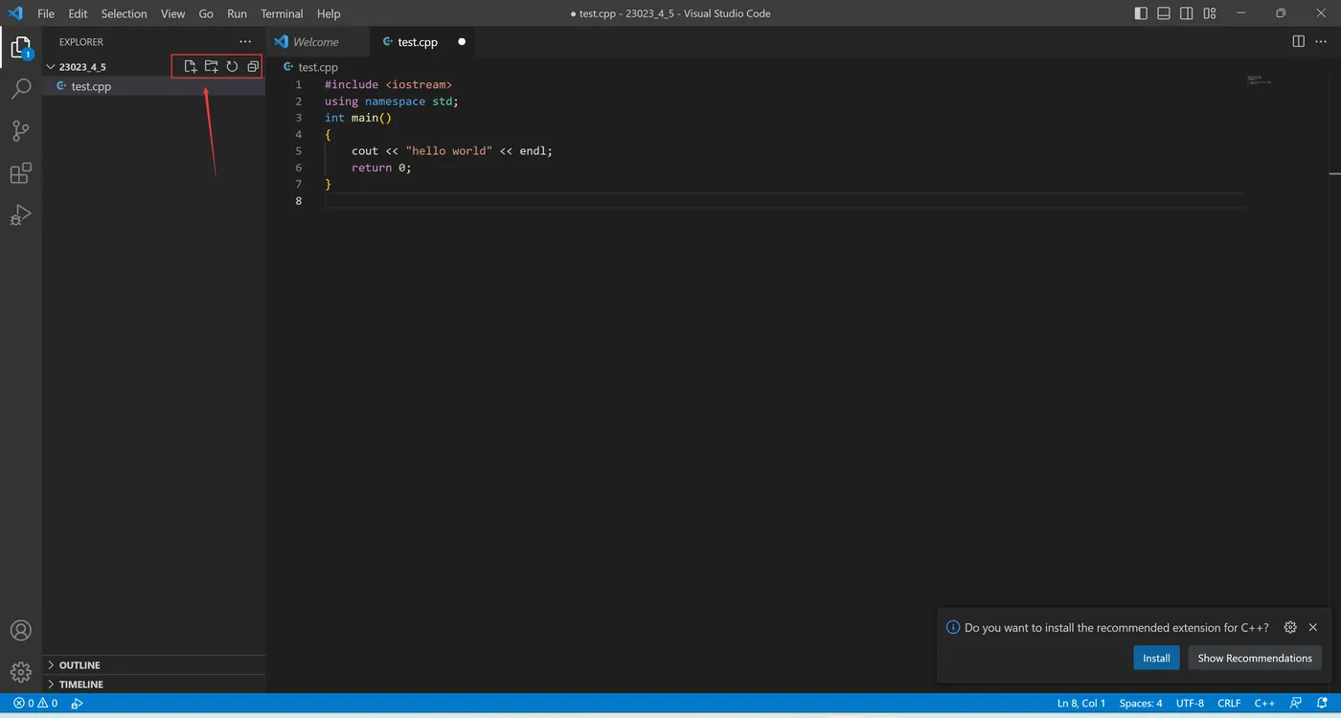Open the Help menu
Viewport: 1341px width, 718px height.
pos(329,13)
